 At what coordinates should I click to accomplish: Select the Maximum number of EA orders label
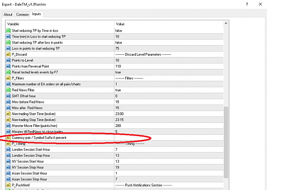click(46, 84)
